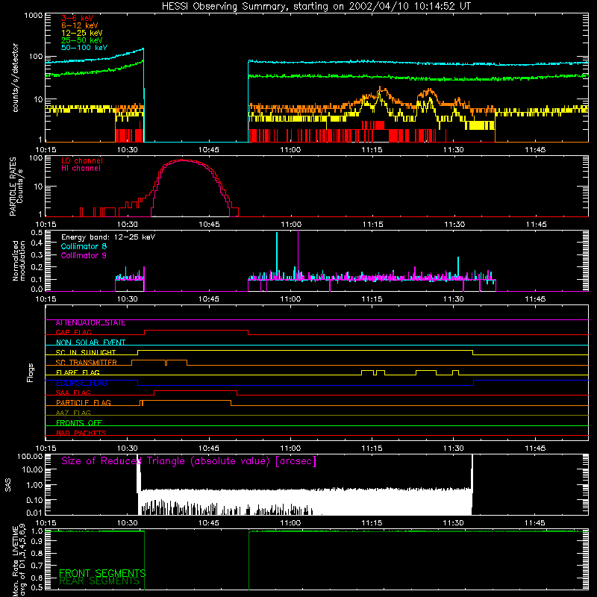Viewport: 597px width, 597px height.
Task: Select the blue ECLIPSE_FLAG label
Action: tap(81, 383)
